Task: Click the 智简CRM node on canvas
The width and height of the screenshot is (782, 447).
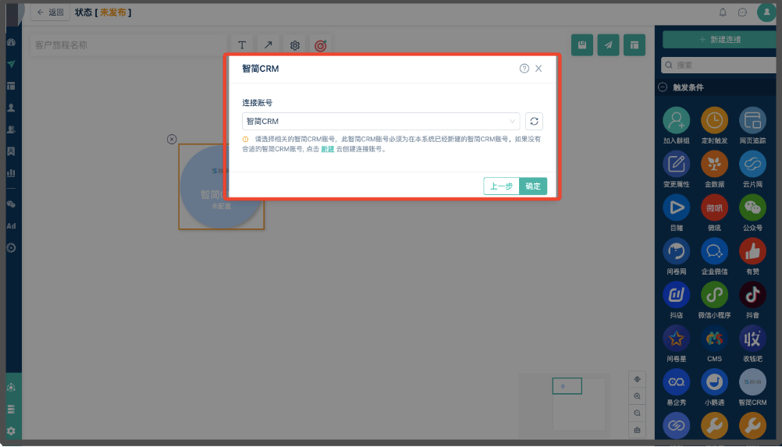Action: click(x=221, y=187)
